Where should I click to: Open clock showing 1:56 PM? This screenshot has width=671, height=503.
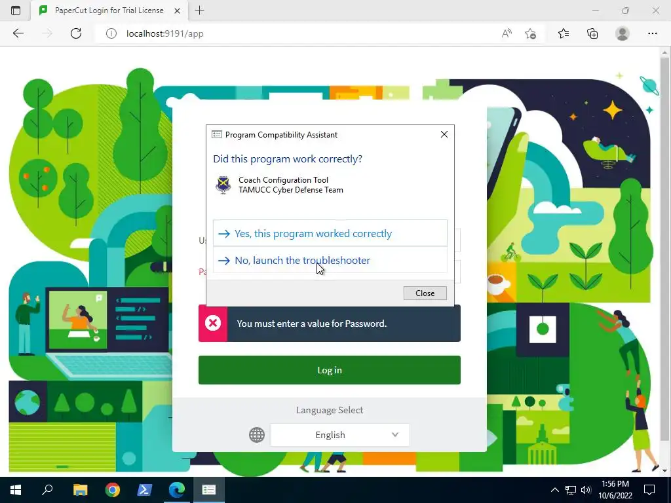point(615,490)
